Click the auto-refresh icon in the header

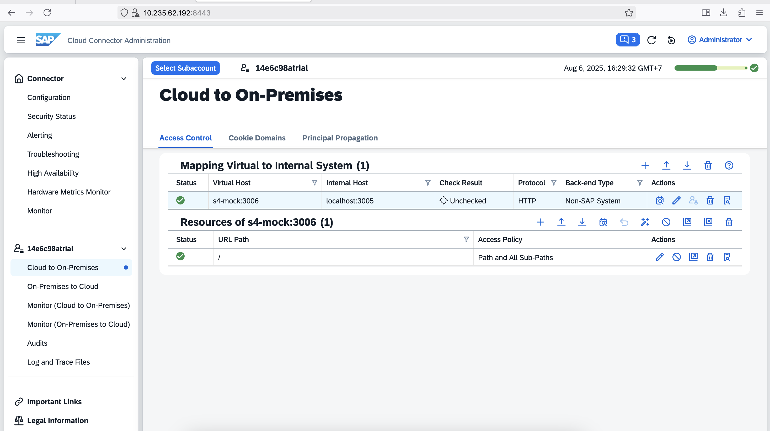tap(671, 40)
